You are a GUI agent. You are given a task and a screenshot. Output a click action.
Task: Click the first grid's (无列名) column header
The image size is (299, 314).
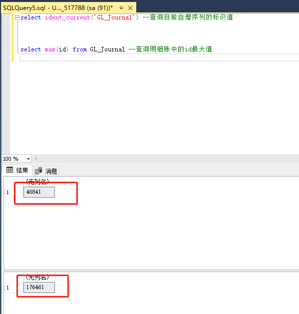click(x=39, y=182)
